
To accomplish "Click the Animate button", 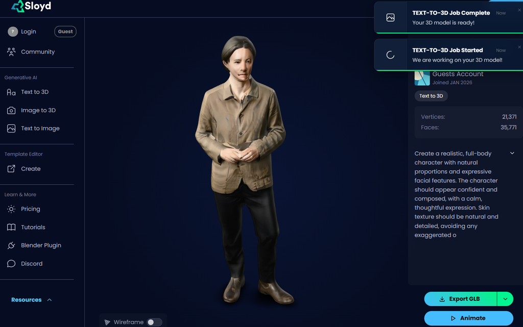I will 468,318.
